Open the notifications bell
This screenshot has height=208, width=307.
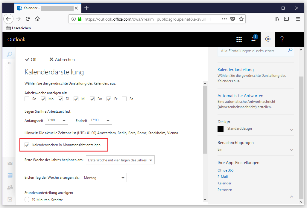253,39
